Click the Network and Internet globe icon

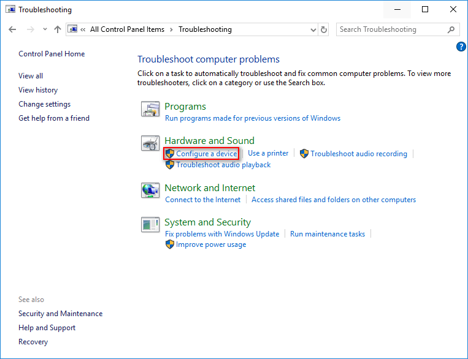click(x=150, y=191)
